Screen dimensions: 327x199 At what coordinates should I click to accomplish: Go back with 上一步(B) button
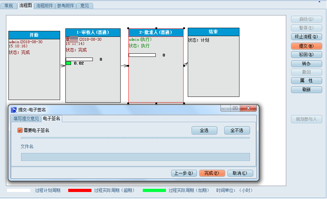184,173
